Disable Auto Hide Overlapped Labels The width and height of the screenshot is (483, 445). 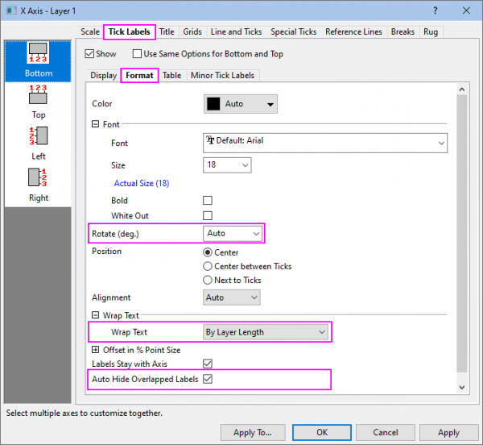click(x=208, y=378)
